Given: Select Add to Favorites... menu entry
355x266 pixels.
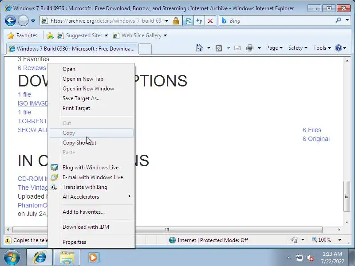Looking at the screenshot, I should pyautogui.click(x=91, y=212).
